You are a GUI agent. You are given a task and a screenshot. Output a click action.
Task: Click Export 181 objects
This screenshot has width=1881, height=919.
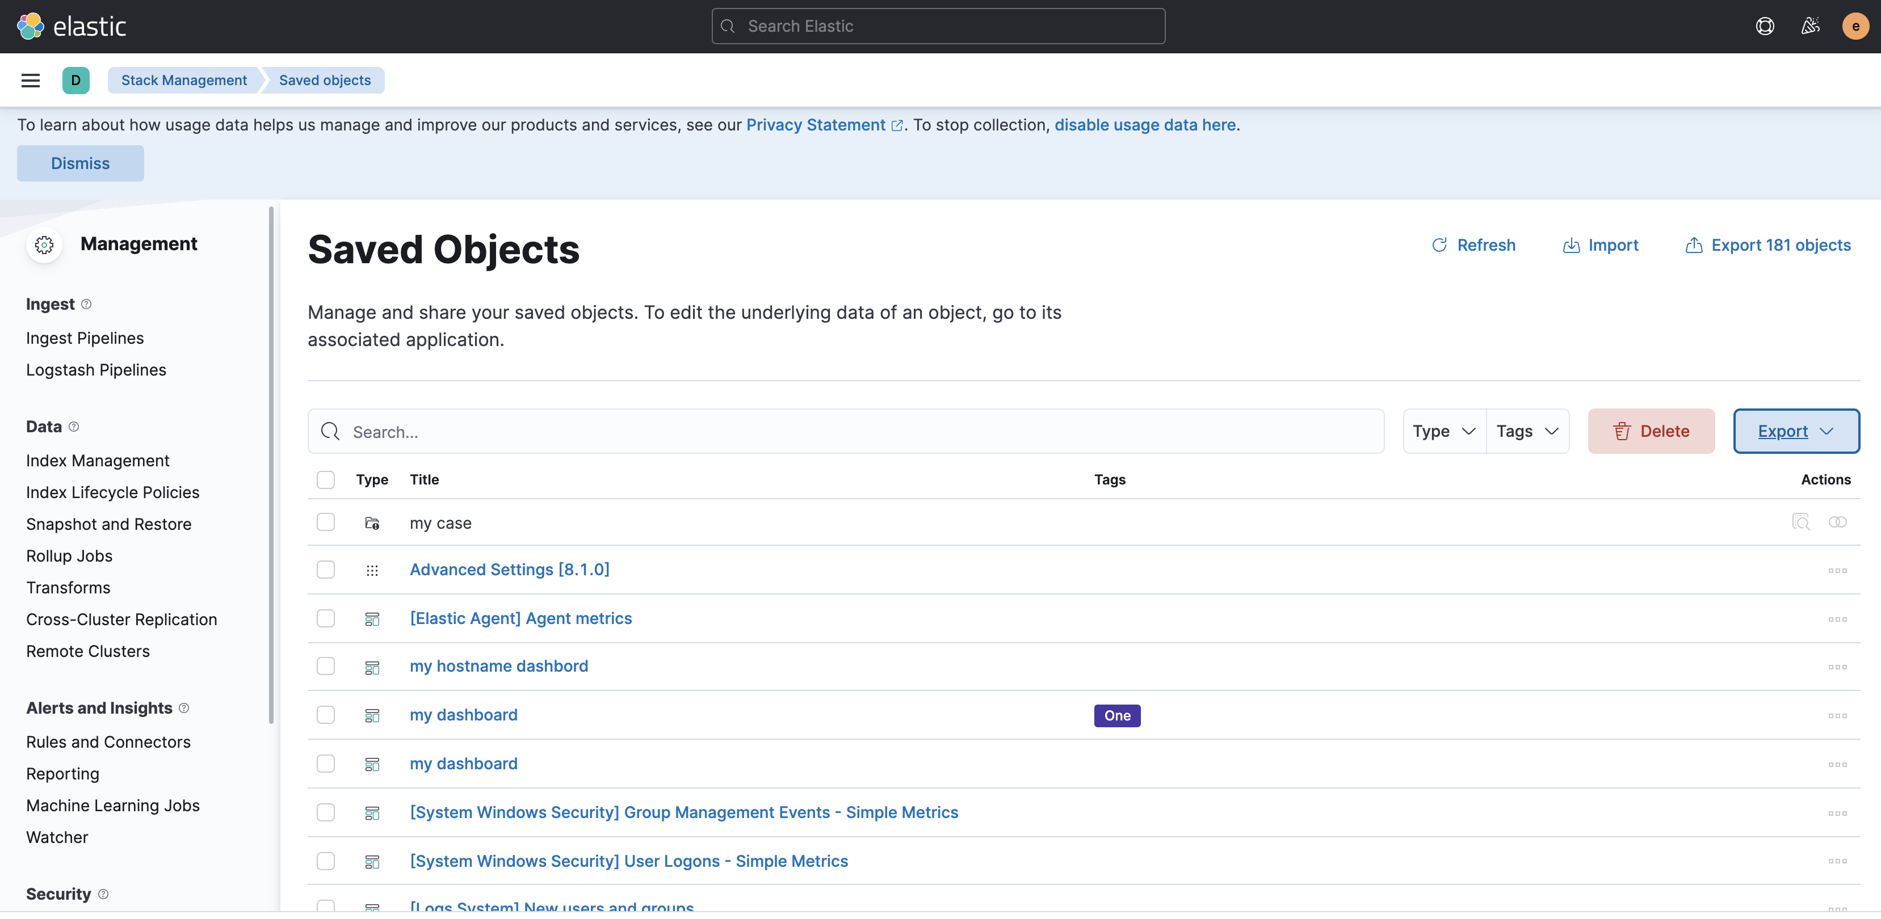(1768, 245)
